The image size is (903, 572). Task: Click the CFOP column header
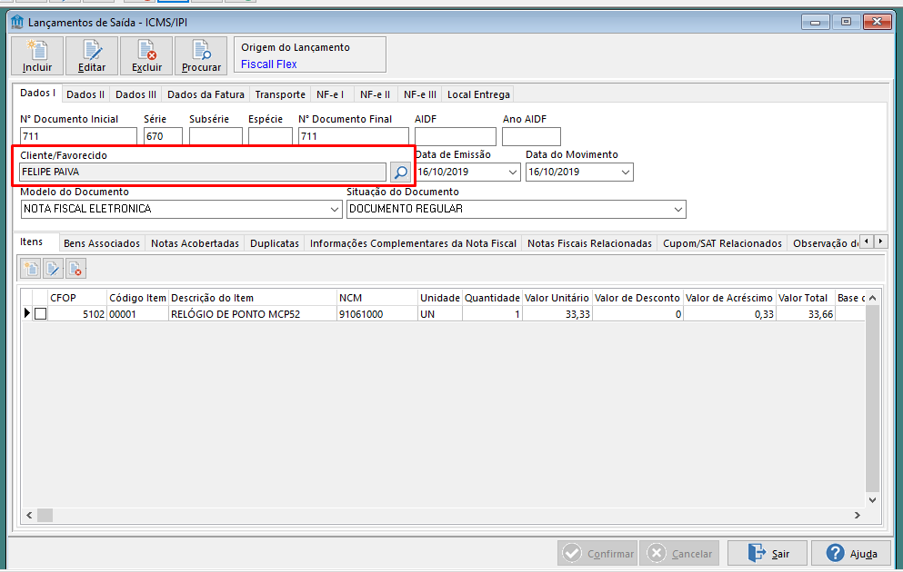click(x=77, y=298)
